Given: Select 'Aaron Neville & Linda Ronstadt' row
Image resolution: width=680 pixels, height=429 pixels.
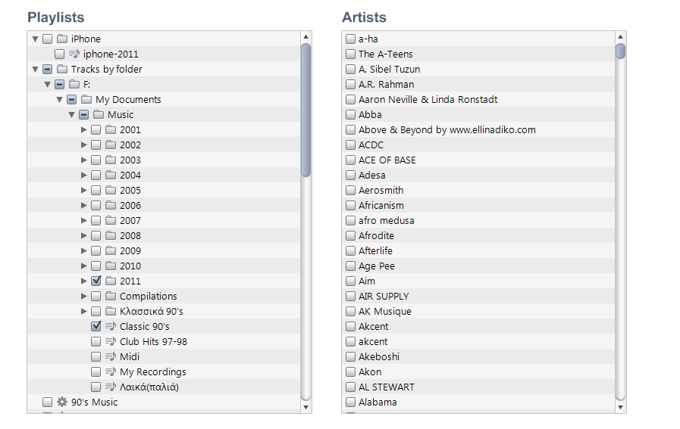Looking at the screenshot, I should [478, 100].
